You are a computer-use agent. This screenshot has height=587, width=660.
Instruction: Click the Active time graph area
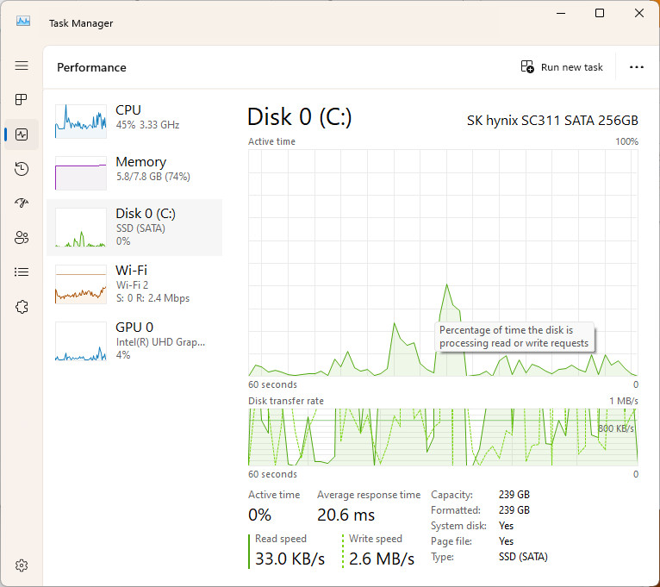coord(443,263)
